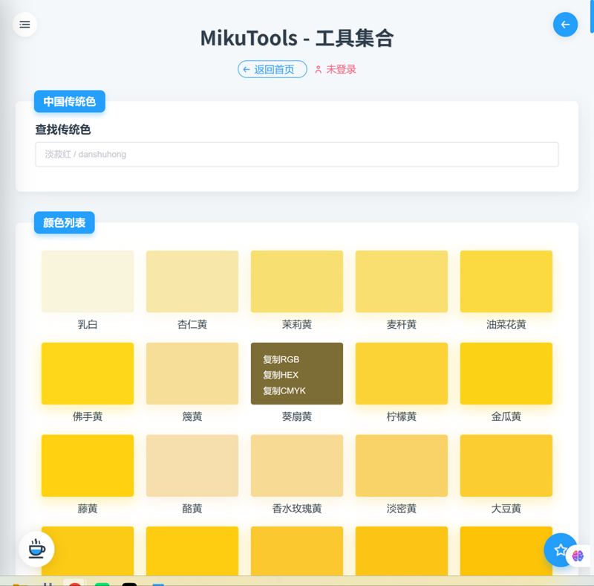Click the 杏仁黄 name label

pyautogui.click(x=192, y=324)
